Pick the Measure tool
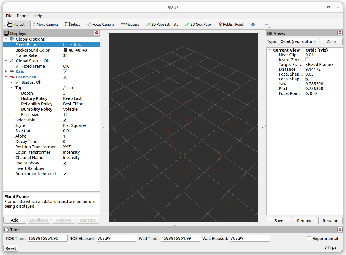Screen dimensions: 346x255 click(x=130, y=25)
